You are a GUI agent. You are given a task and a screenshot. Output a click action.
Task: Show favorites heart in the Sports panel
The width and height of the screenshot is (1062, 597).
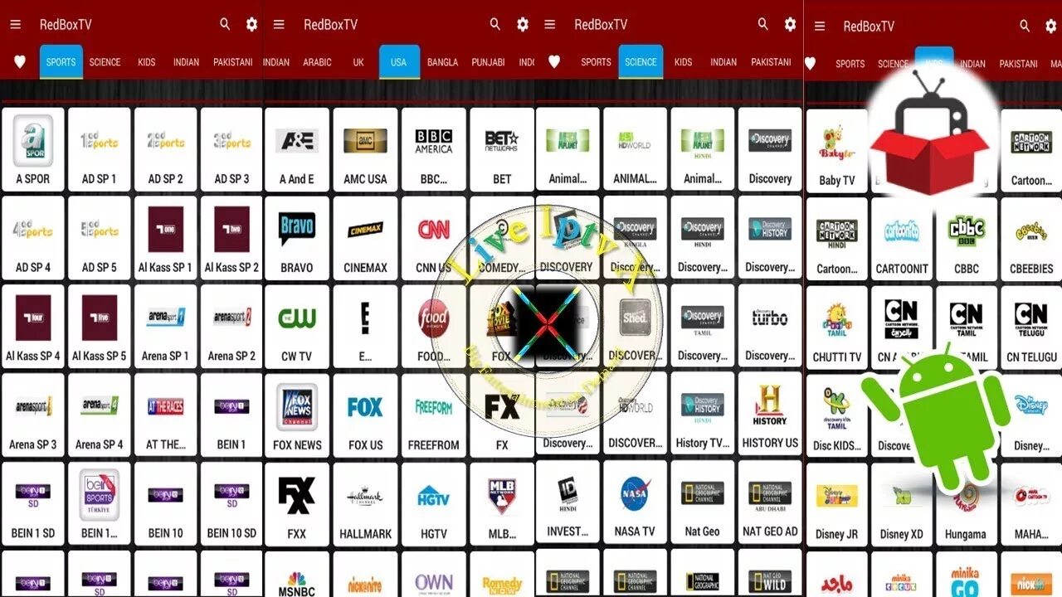(20, 62)
